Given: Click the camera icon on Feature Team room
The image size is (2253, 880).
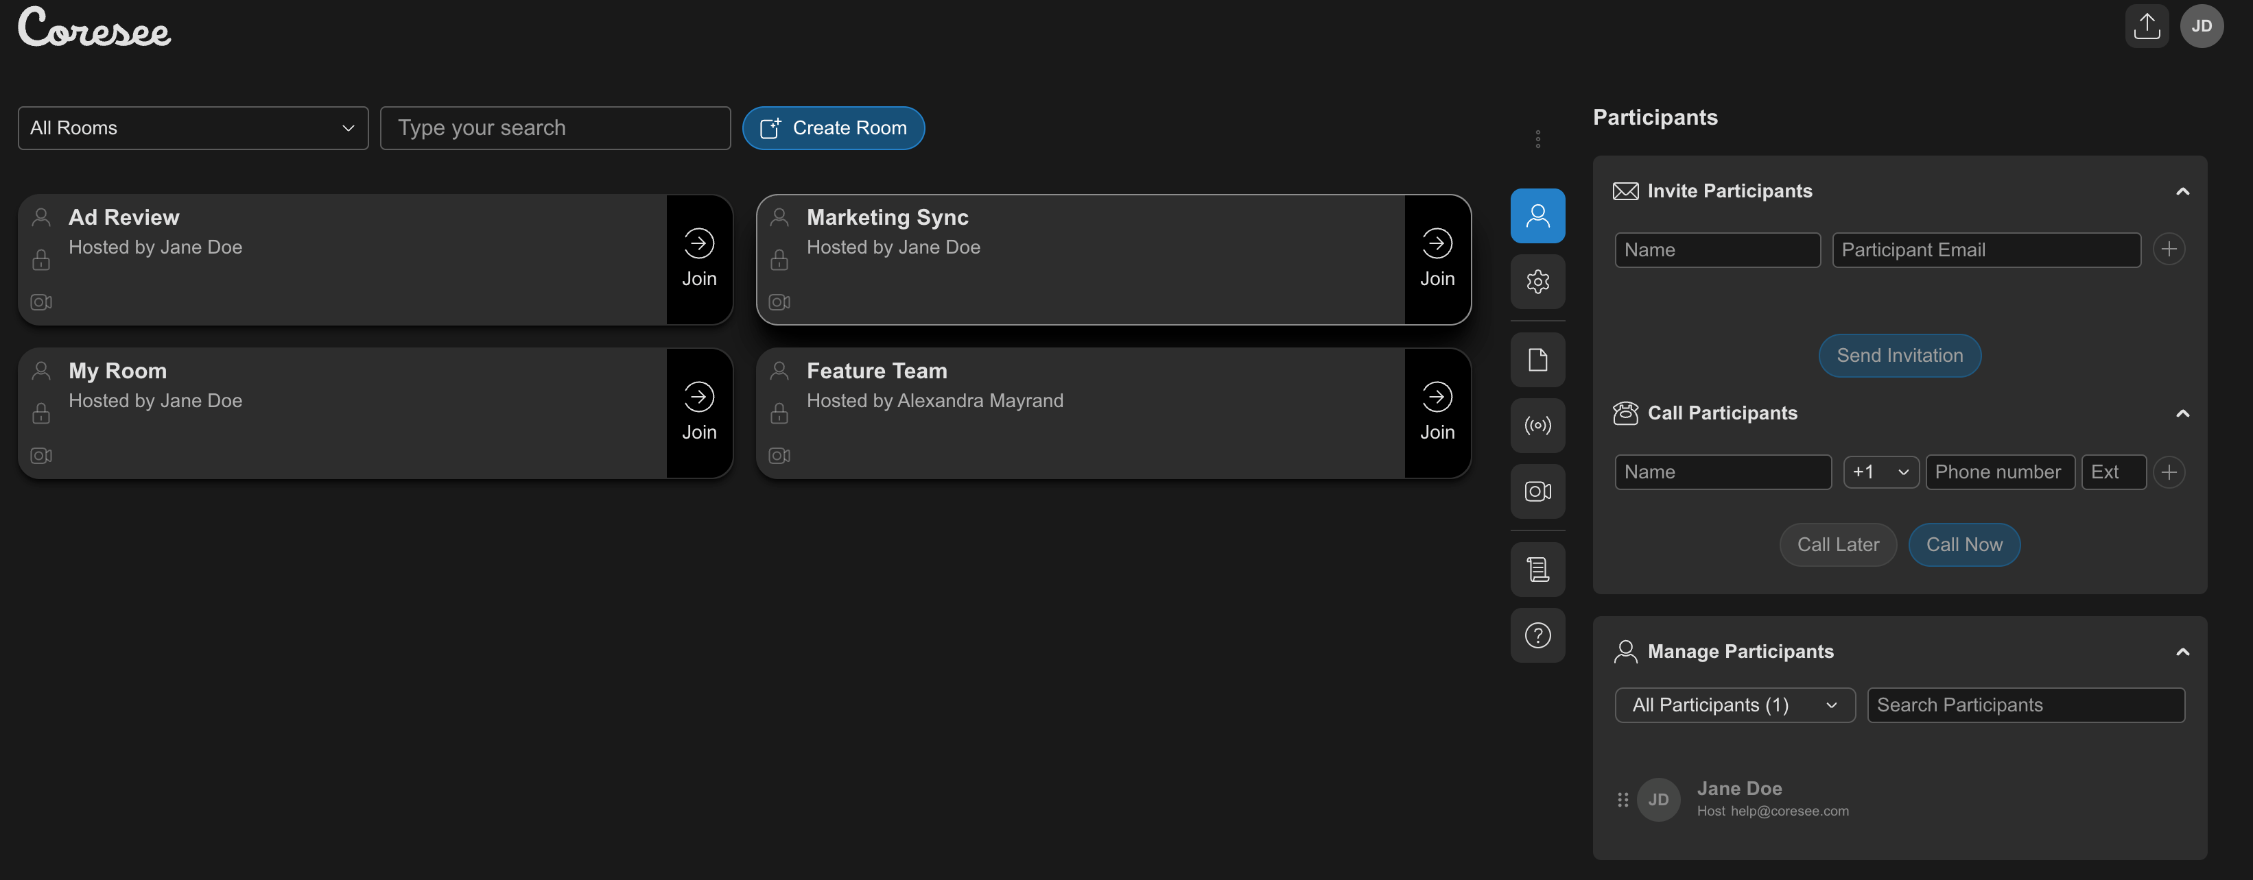Looking at the screenshot, I should [779, 456].
